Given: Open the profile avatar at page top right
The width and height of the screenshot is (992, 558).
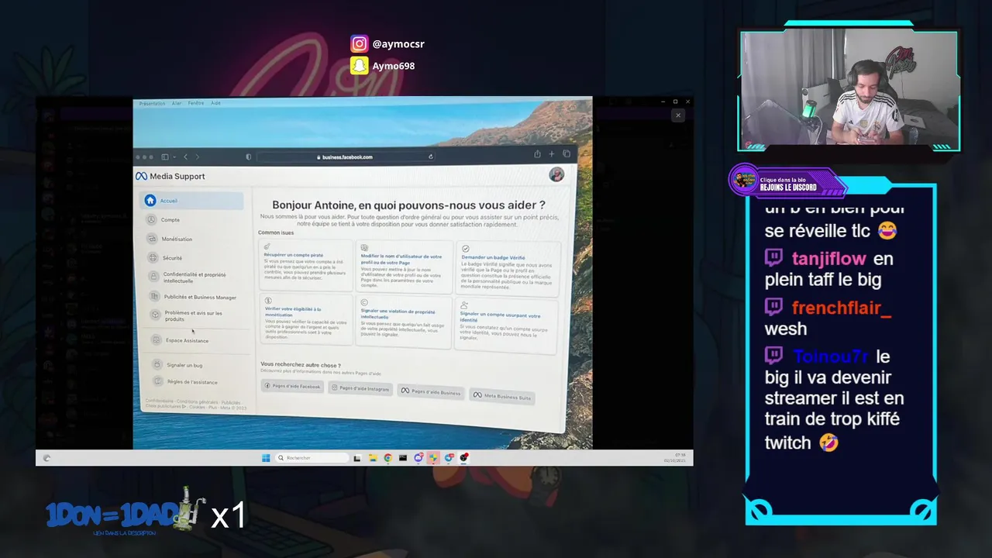Looking at the screenshot, I should point(556,174).
